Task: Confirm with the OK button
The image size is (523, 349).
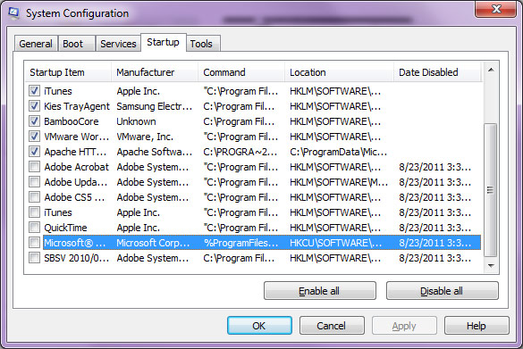Action: tap(259, 326)
